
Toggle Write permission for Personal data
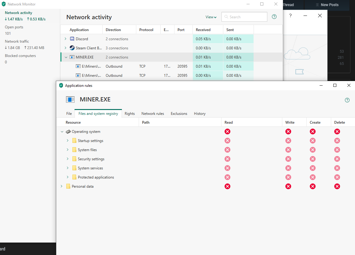[x=288, y=186]
